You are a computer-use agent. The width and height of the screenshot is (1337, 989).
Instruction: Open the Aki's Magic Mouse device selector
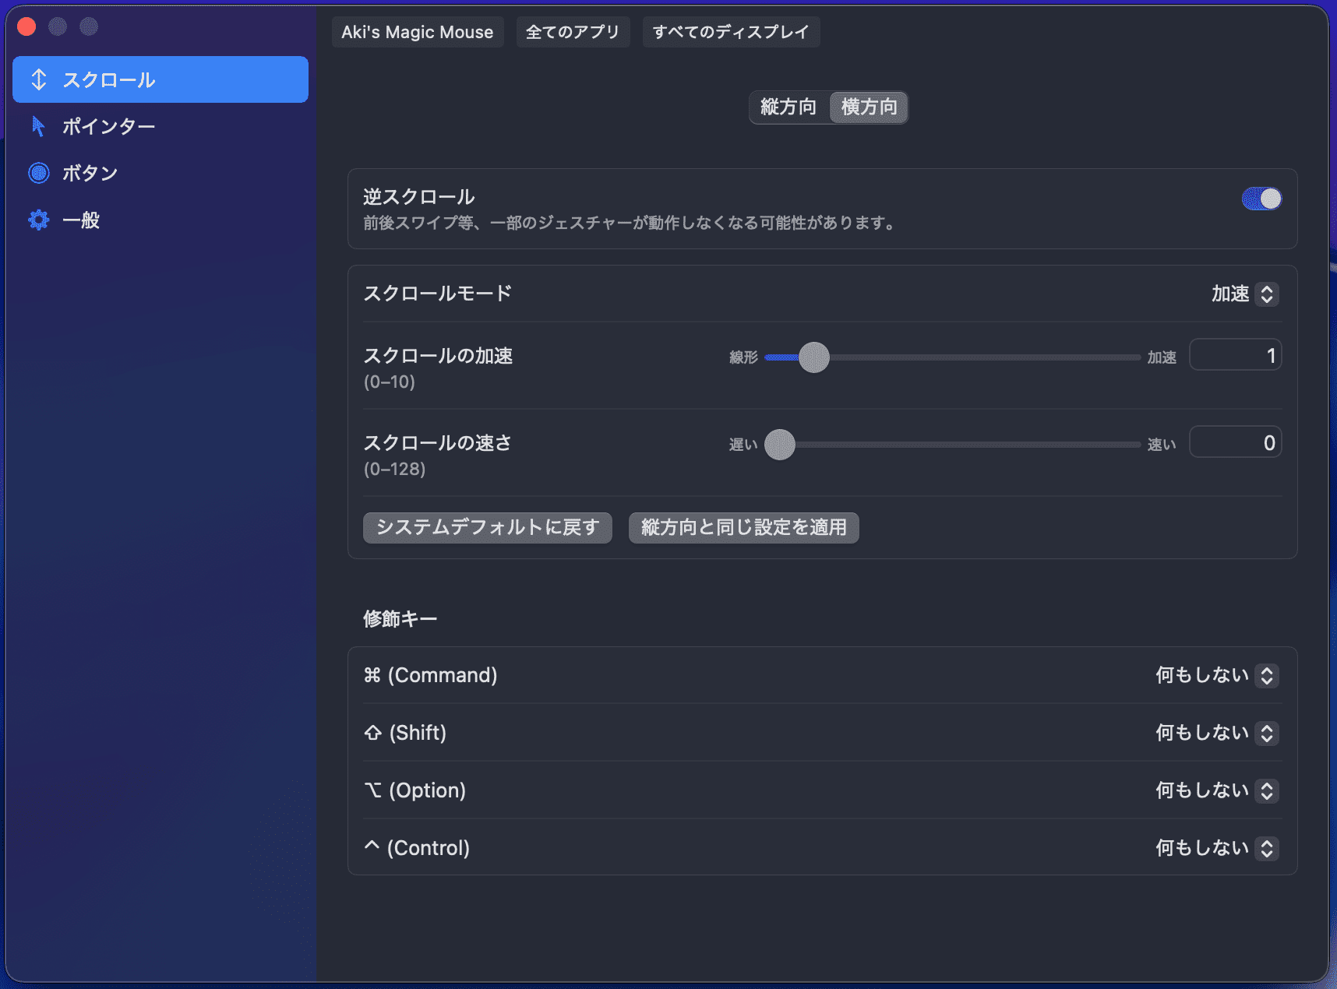(x=418, y=33)
